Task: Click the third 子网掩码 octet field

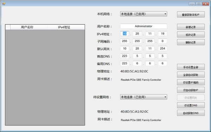Action: (x=150, y=41)
